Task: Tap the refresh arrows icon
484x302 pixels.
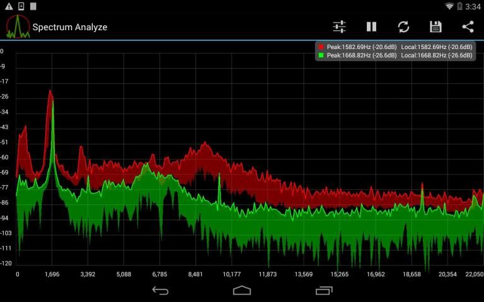Action: (403, 26)
